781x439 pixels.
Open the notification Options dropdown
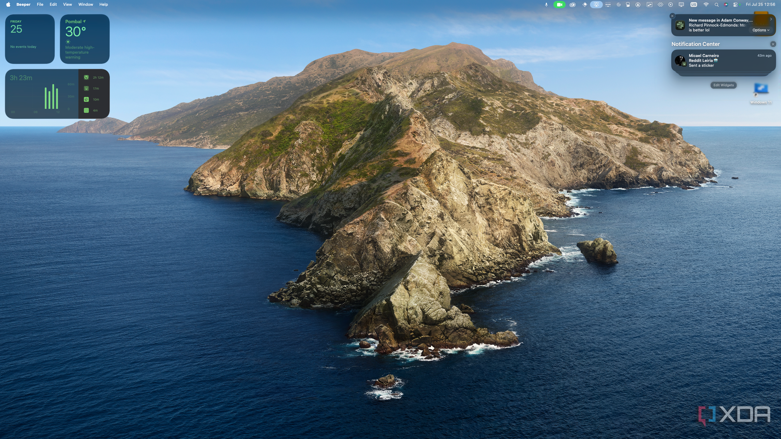(761, 30)
